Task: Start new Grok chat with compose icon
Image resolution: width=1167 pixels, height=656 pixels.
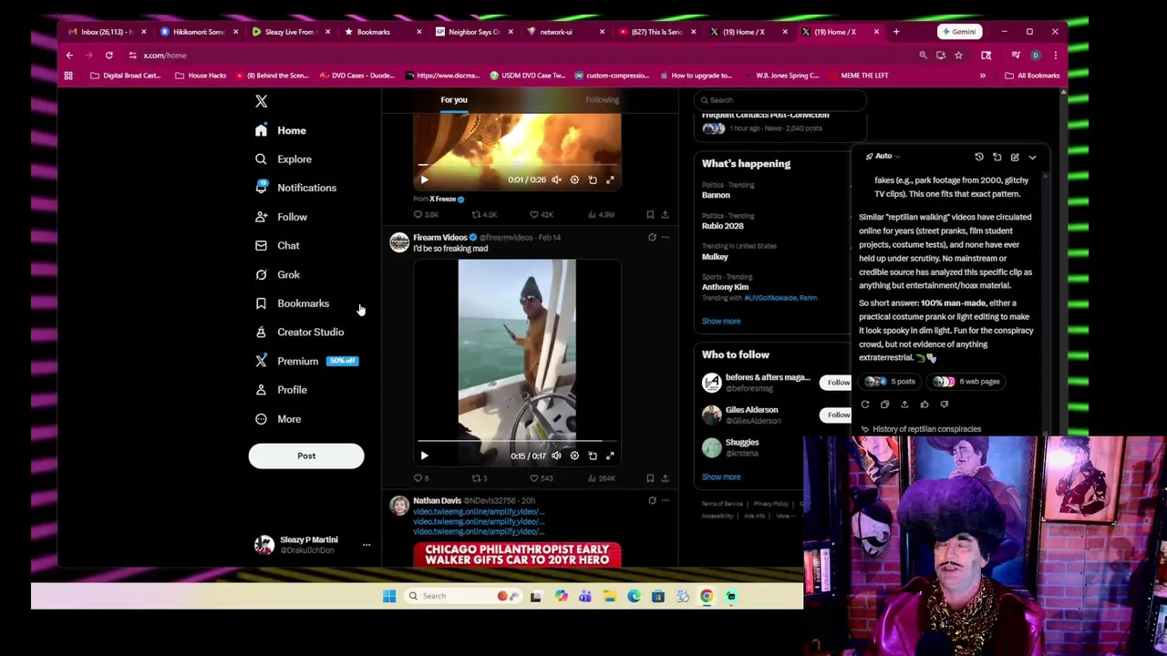Action: click(x=1015, y=158)
